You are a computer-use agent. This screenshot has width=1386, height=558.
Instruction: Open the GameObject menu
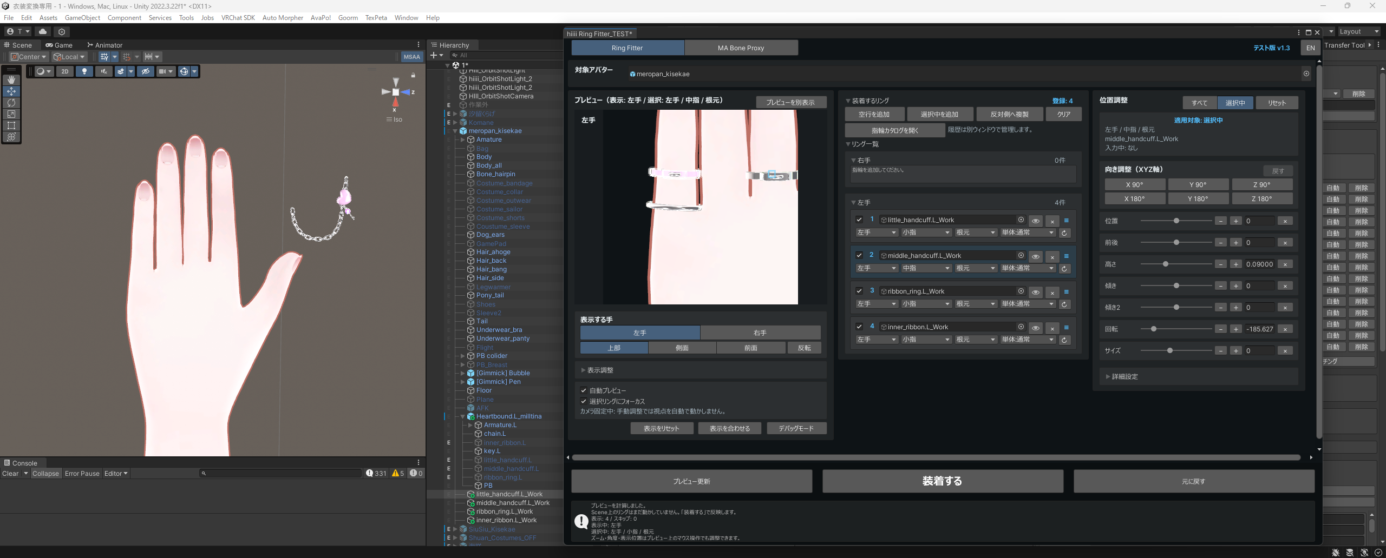[x=82, y=18]
